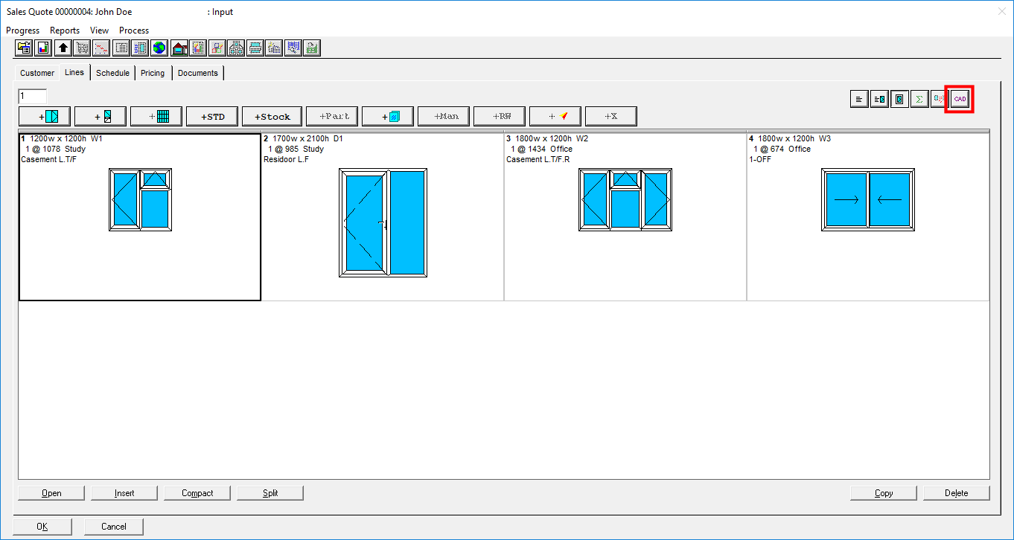
Task: Open the Reports menu
Action: pyautogui.click(x=65, y=30)
